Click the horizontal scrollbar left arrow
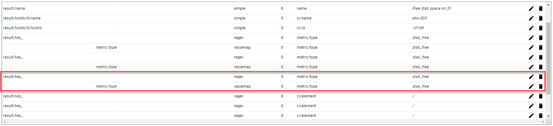 (x=4, y=122)
